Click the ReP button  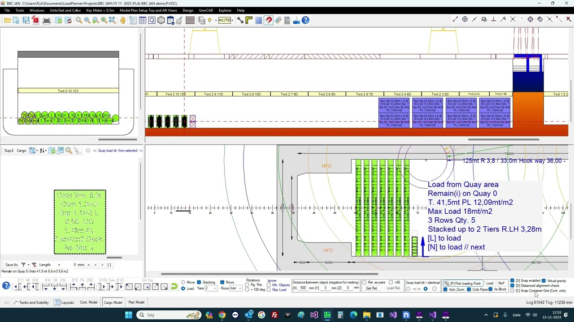501,284
